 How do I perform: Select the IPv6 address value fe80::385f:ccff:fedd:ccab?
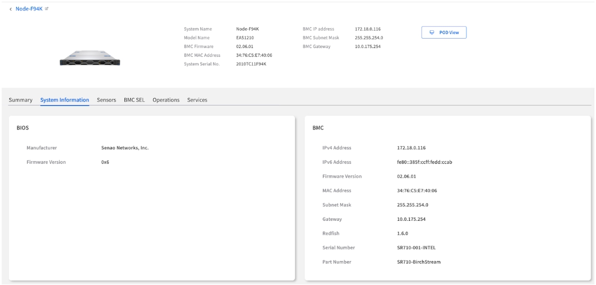click(x=424, y=162)
